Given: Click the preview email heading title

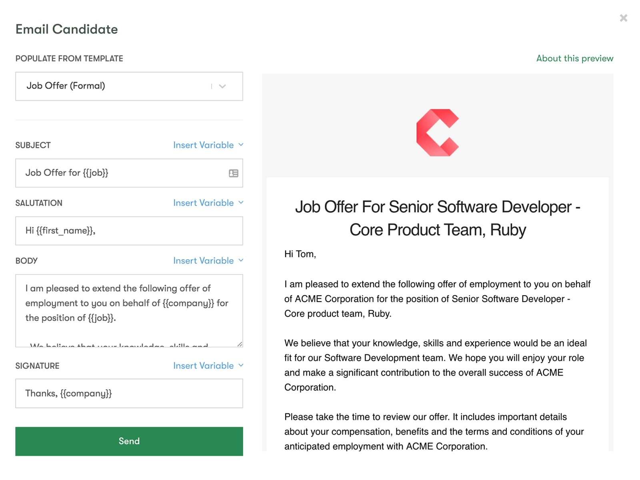Looking at the screenshot, I should point(438,218).
